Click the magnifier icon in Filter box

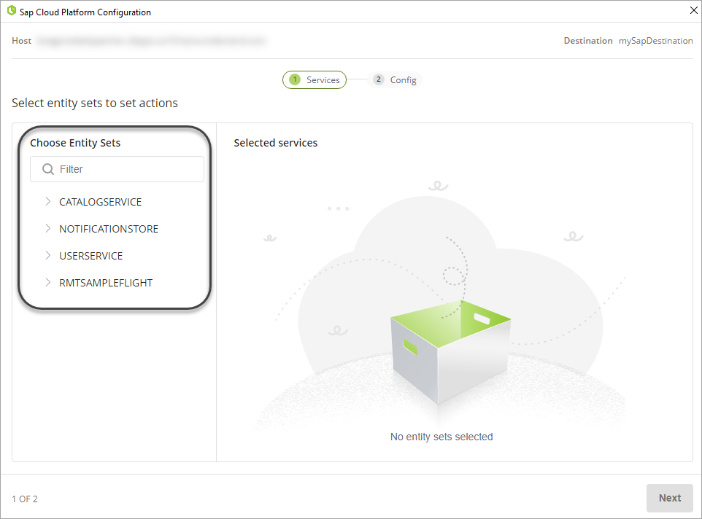(x=48, y=169)
